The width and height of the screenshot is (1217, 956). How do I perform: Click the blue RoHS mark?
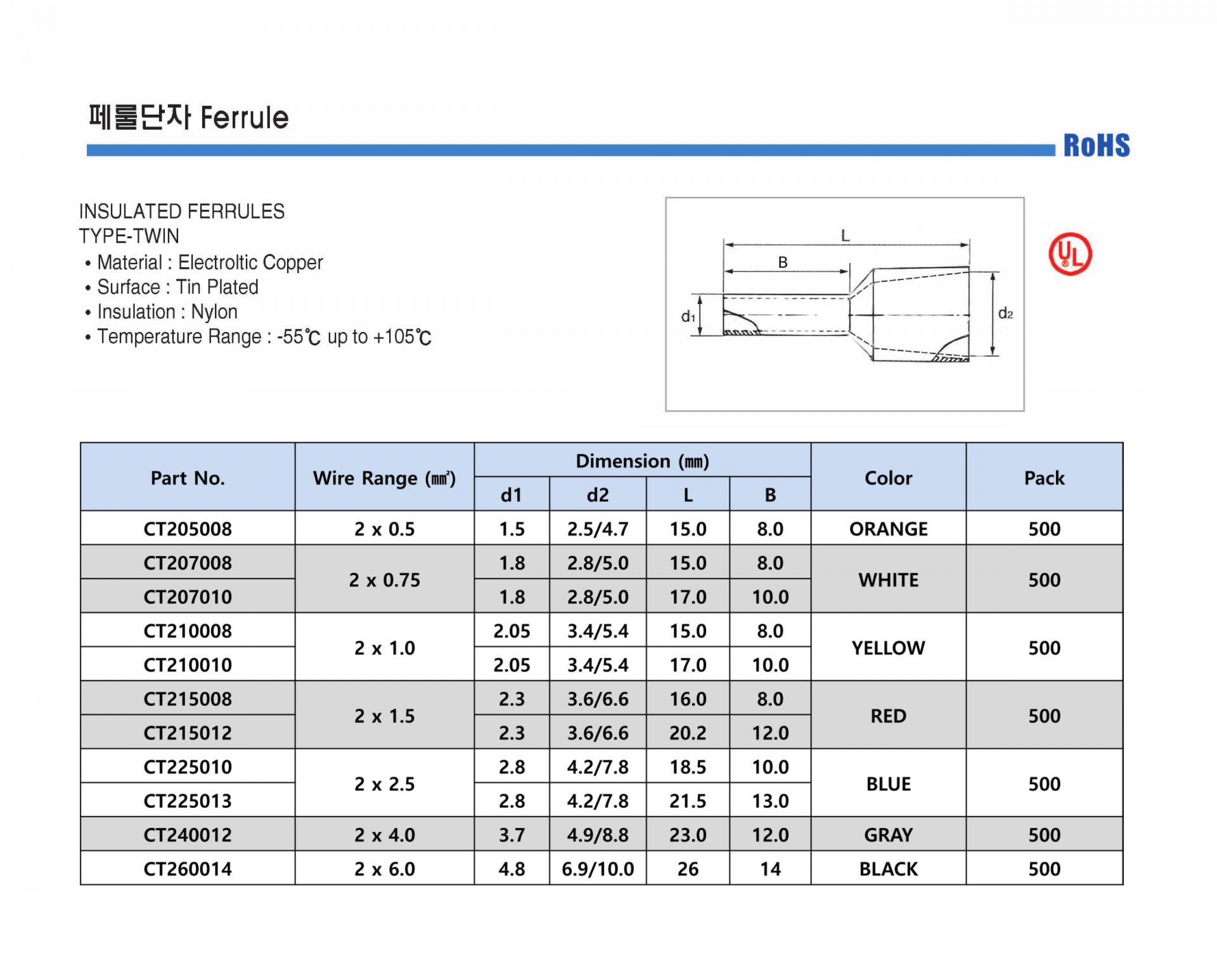coord(1097,145)
